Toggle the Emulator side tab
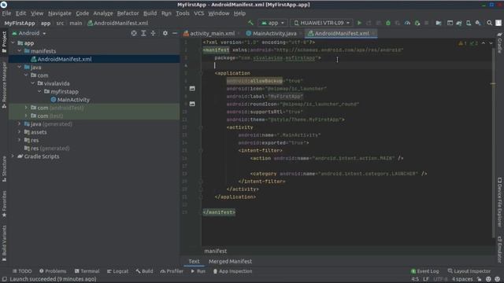This screenshot has width=504, height=283. 499,250
